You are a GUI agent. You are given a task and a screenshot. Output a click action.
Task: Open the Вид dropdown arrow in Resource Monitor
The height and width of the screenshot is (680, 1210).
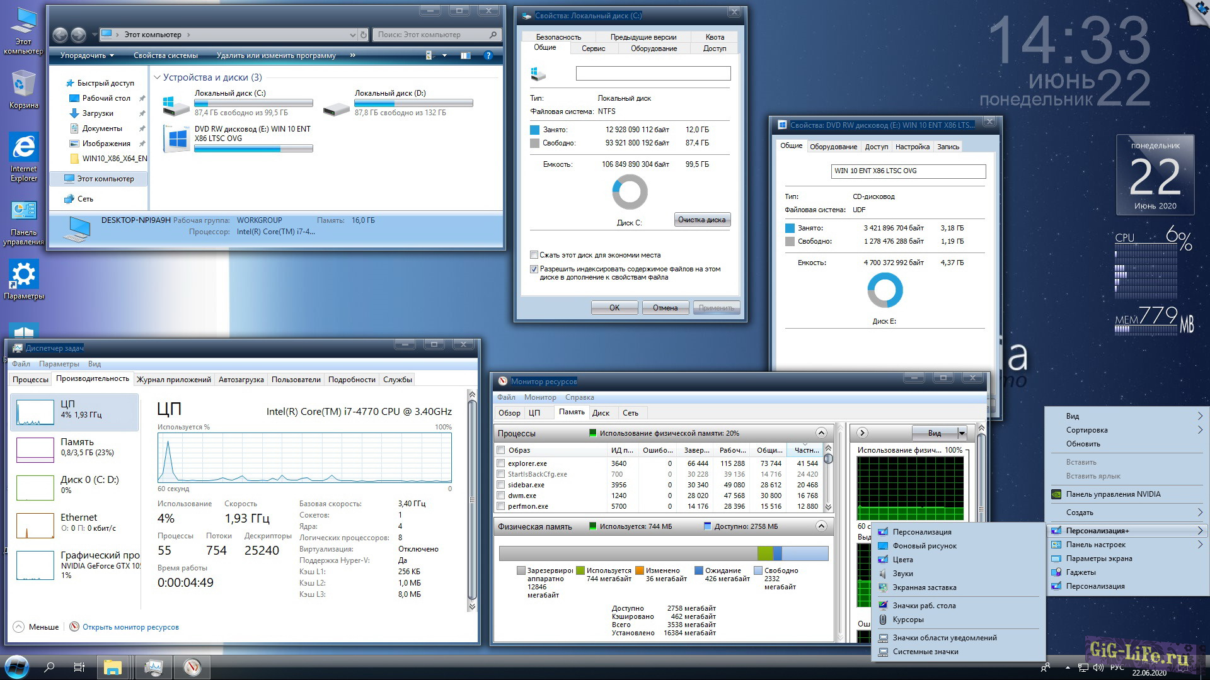point(962,433)
